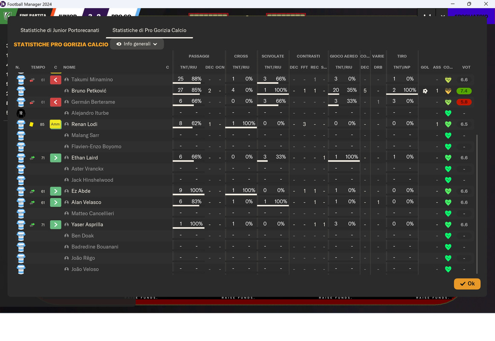Open player João Rêgo
The image size is (495, 341).
(x=83, y=258)
